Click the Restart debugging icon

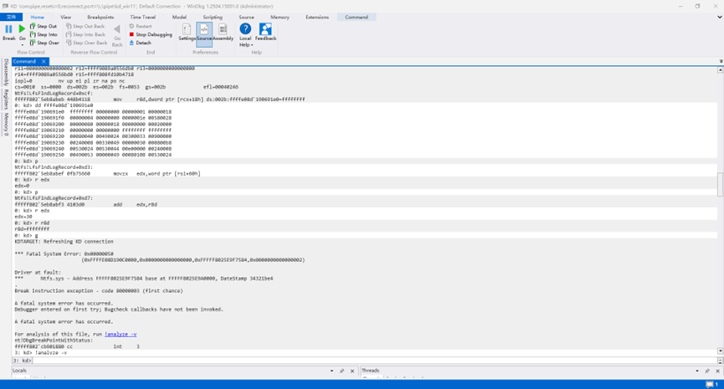click(131, 26)
